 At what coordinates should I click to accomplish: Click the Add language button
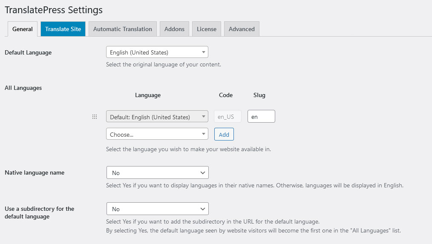(224, 135)
